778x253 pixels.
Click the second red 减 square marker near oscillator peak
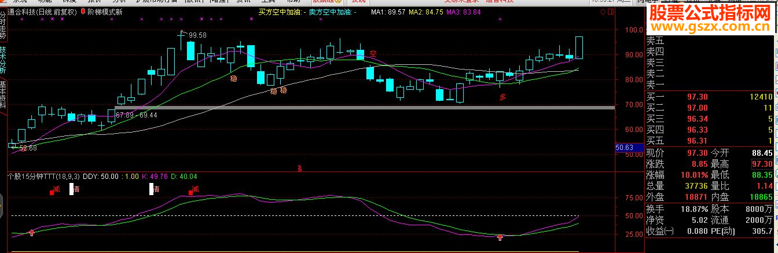(x=190, y=193)
